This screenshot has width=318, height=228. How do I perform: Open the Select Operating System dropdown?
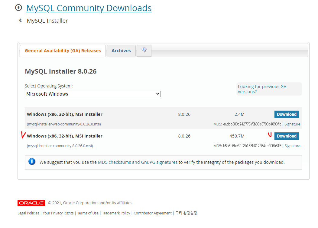pyautogui.click(x=93, y=94)
